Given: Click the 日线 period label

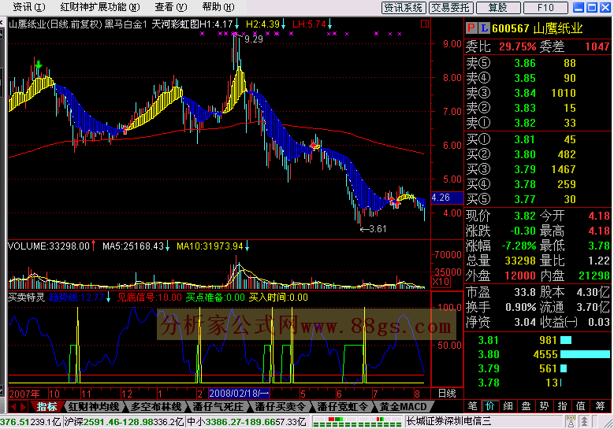Looking at the screenshot, I should [x=447, y=394].
